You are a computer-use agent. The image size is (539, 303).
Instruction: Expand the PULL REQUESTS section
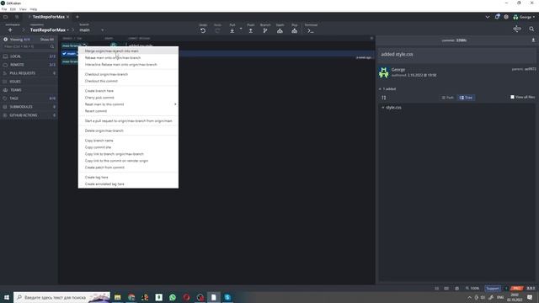coord(29,73)
